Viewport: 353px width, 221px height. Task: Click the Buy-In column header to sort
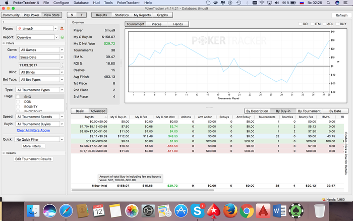point(89,117)
